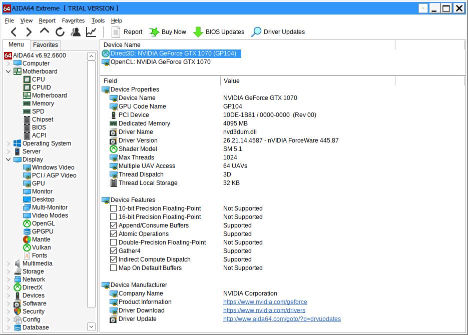Screen dimensions: 468x335
Task: Toggle Indirect Compute Dispatch checkbox
Action: tap(114, 259)
